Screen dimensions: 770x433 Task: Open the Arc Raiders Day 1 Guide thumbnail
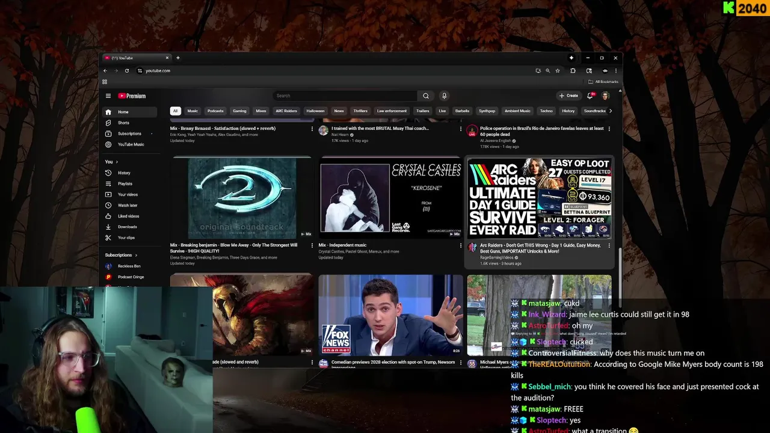pos(540,197)
